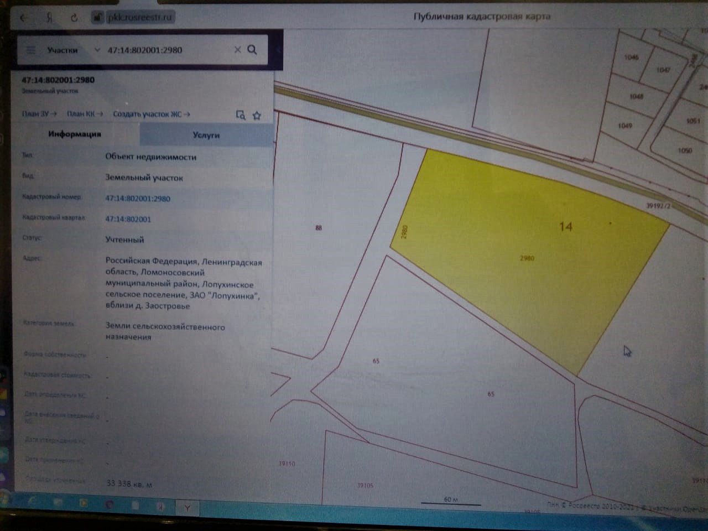Click the 33 338 кв. м area value
Viewport: 708px width, 531px height.
(x=129, y=483)
